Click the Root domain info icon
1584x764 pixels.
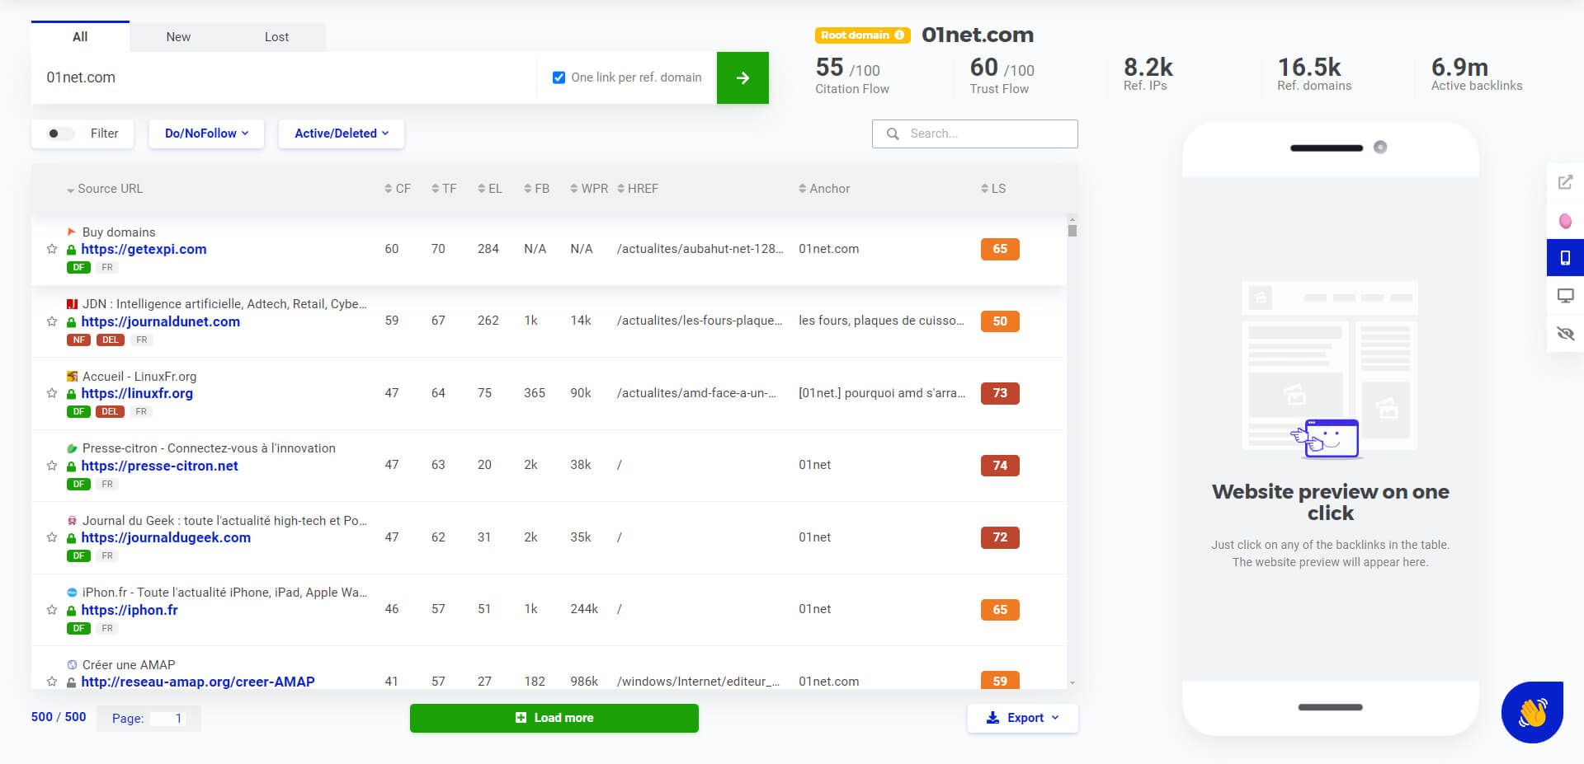(899, 35)
